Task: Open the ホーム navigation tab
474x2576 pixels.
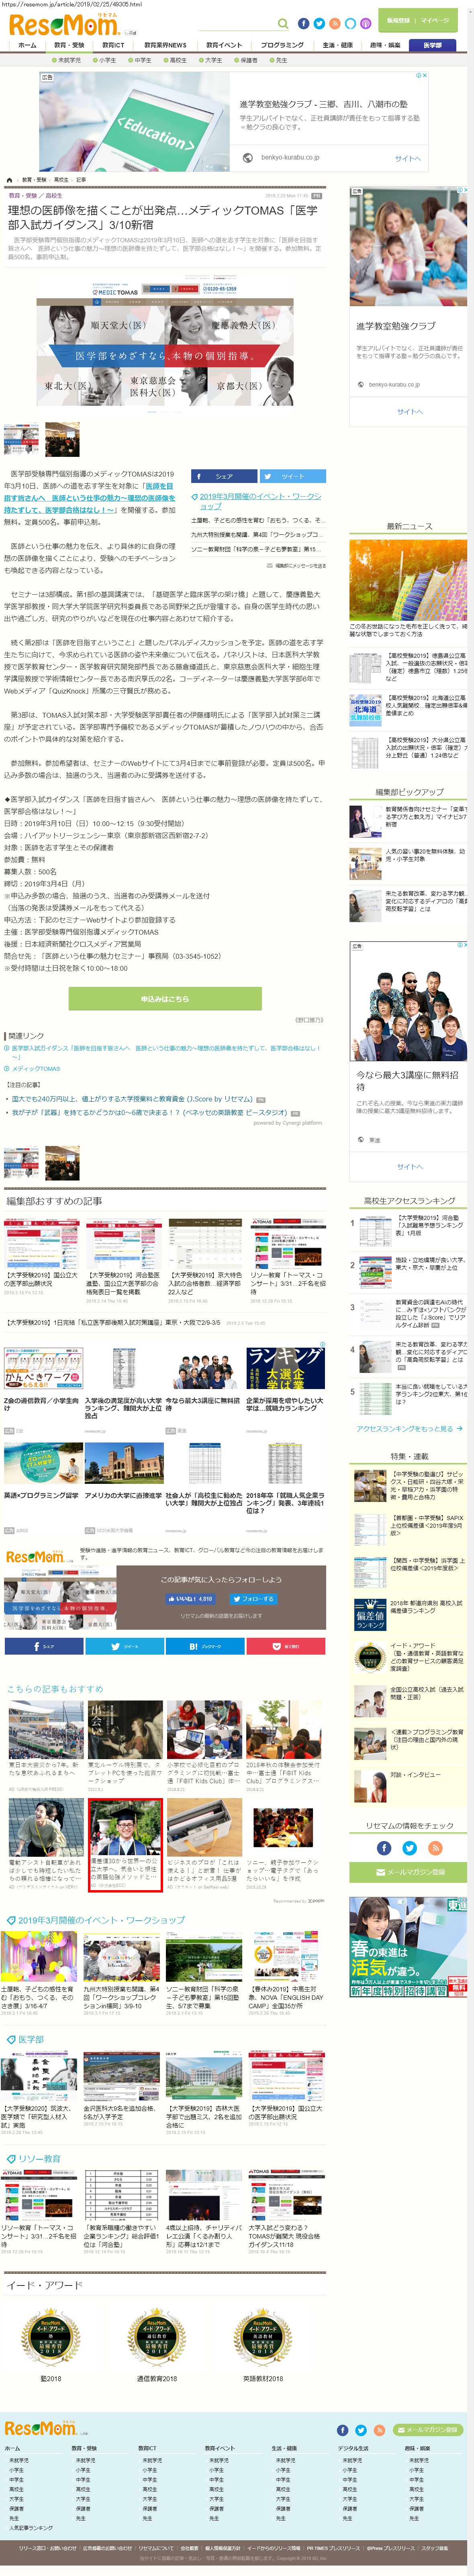Action: 27,45
